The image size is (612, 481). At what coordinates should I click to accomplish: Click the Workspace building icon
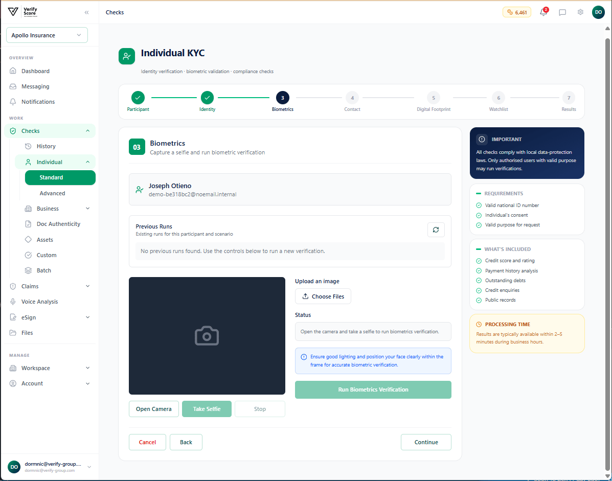(x=13, y=368)
